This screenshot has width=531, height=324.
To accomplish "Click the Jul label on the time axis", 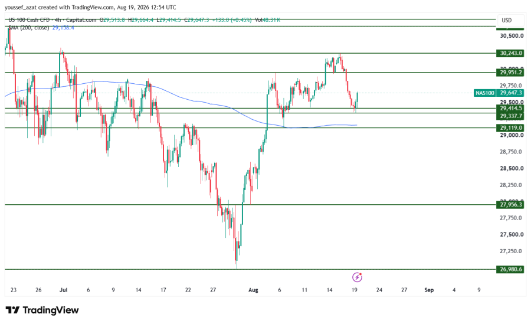I will [63, 290].
